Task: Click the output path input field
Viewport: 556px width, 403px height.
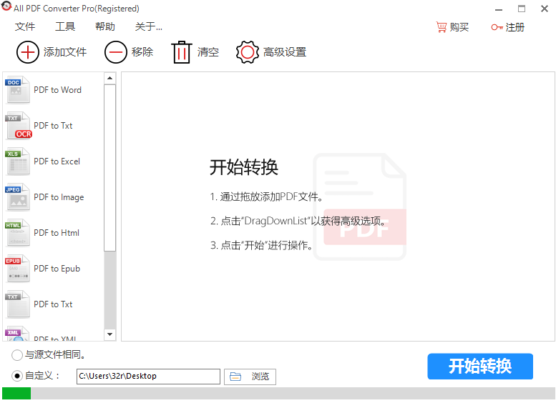Action: (148, 377)
